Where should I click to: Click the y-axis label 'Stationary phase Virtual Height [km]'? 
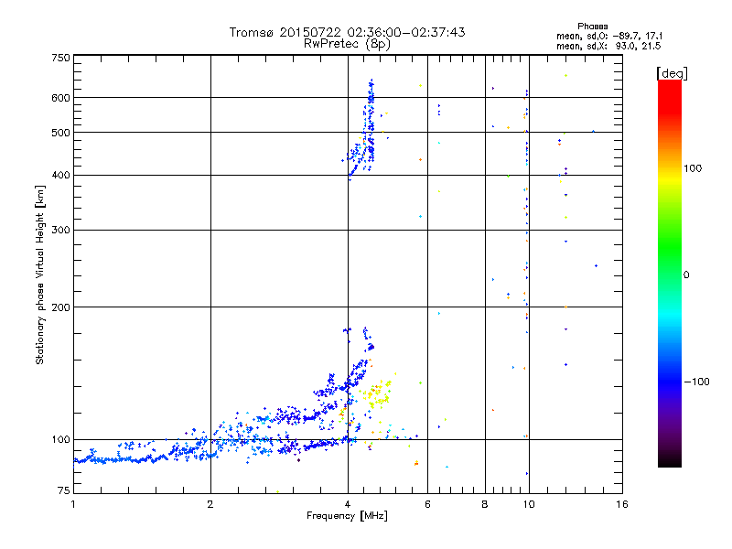39,275
